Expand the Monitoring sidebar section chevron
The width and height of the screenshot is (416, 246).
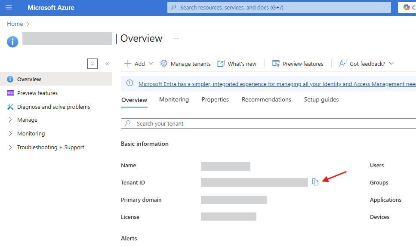[x=10, y=134]
